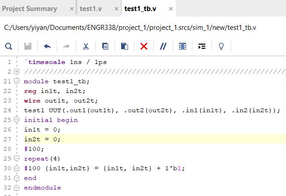Click the red X delete icon

point(144,46)
